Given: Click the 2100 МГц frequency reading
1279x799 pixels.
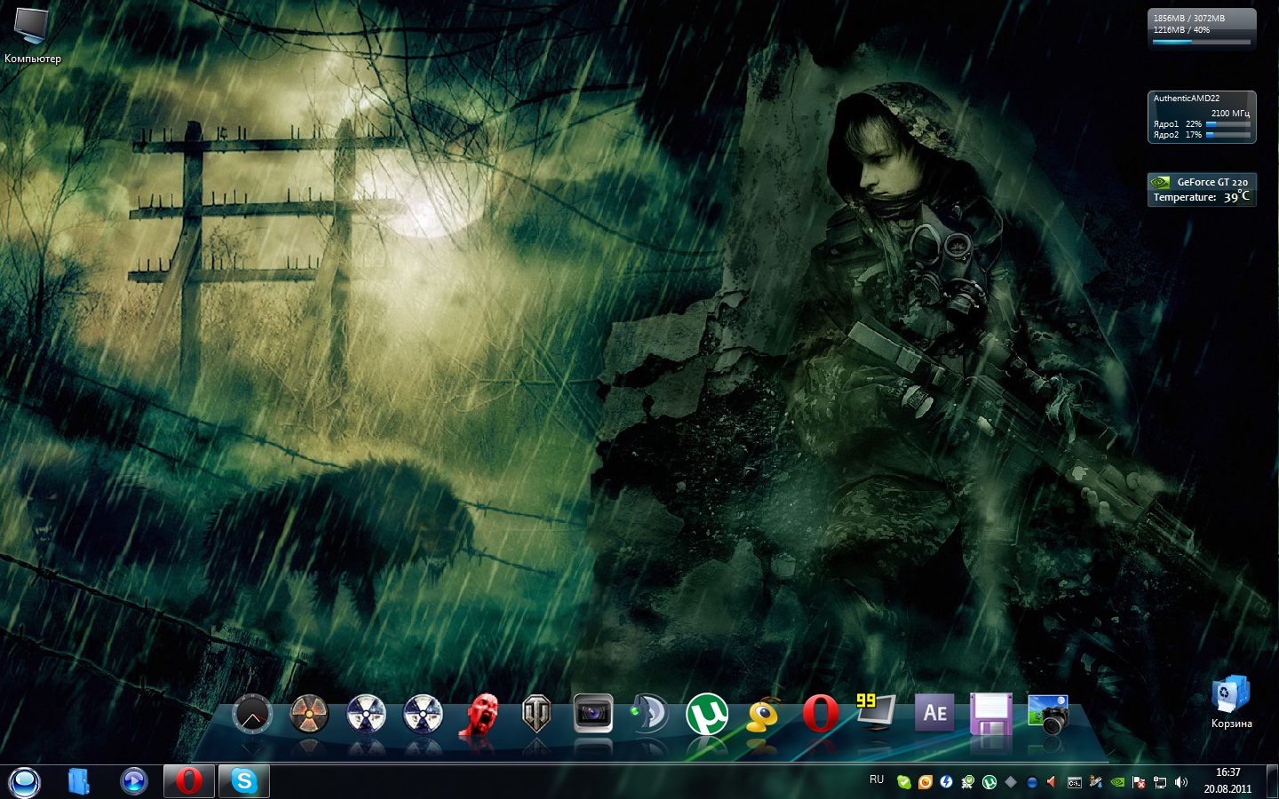Looking at the screenshot, I should [1230, 113].
